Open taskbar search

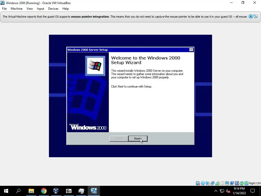pos(18,191)
